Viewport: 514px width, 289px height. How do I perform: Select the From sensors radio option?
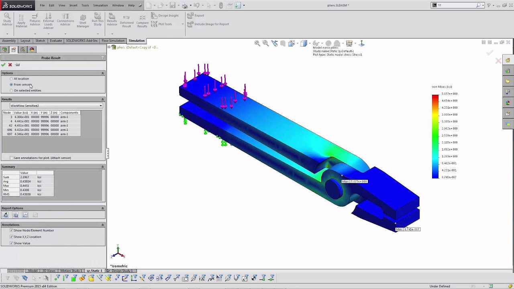coord(11,85)
